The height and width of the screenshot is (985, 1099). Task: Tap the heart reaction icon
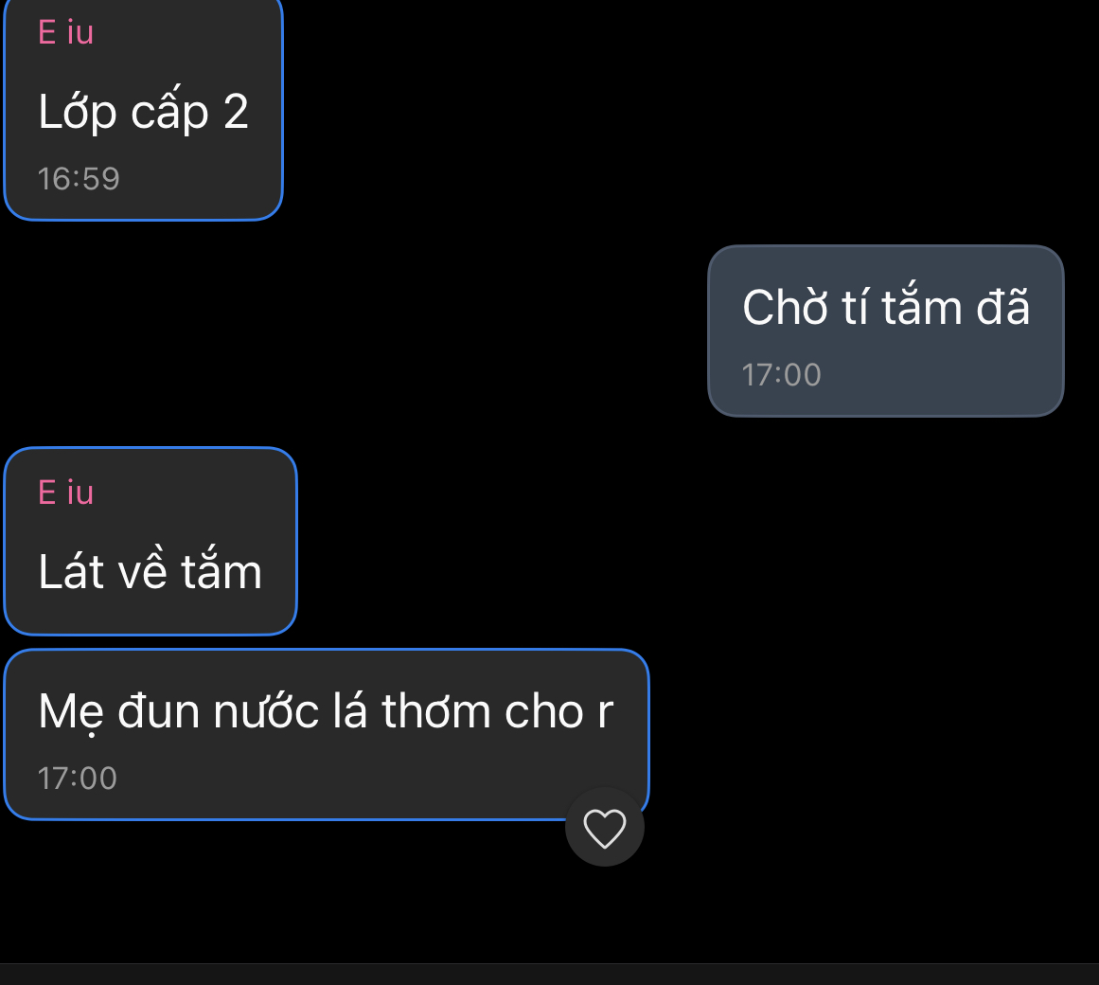tap(605, 827)
